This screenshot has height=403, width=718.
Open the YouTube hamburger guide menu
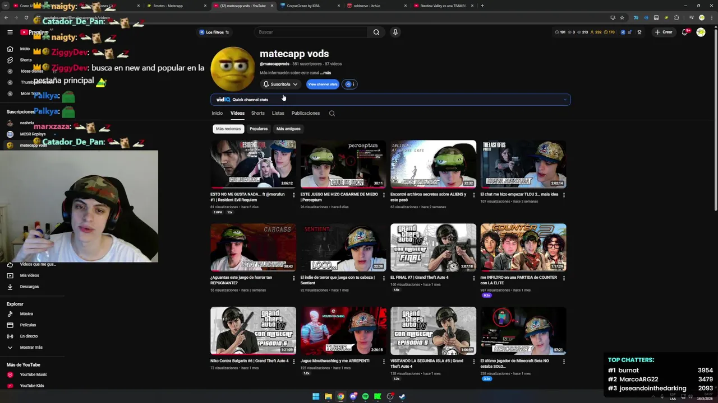pos(10,32)
